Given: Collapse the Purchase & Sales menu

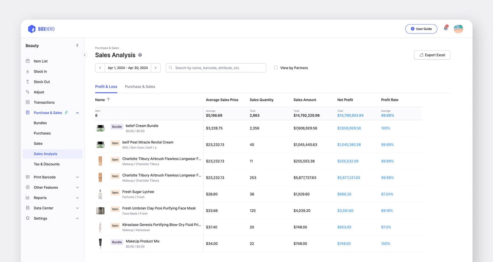Looking at the screenshot, I should click(x=77, y=112).
